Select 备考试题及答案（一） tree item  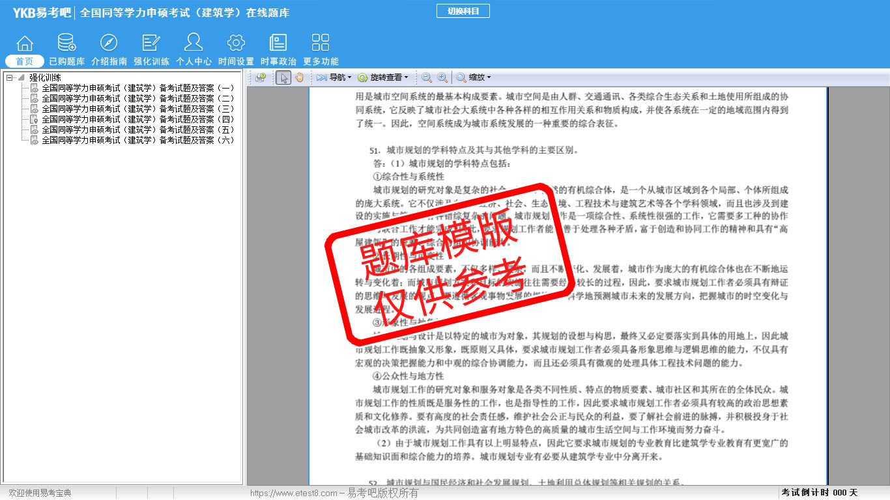(x=137, y=88)
